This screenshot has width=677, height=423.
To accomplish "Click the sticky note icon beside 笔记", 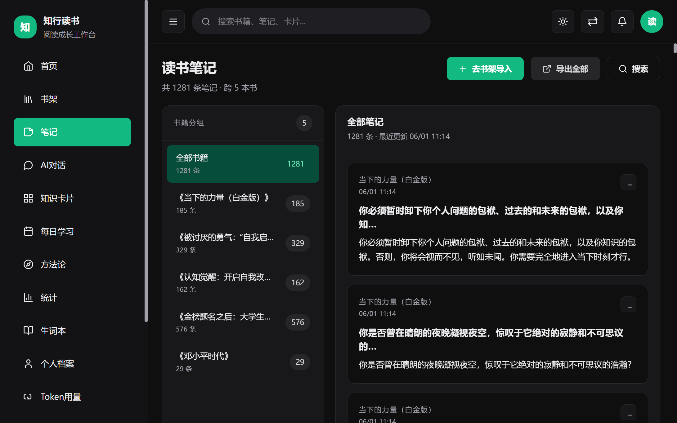I will pos(28,132).
